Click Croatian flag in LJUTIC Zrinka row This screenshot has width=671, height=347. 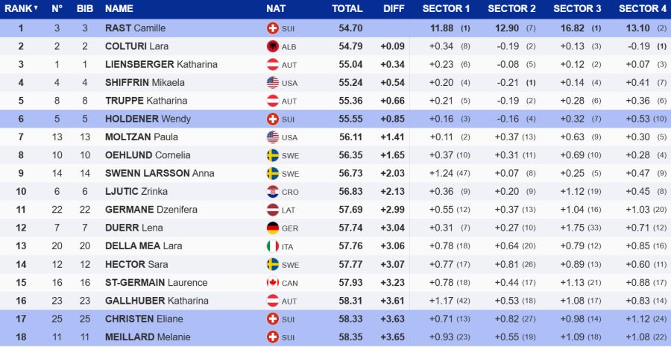click(272, 192)
